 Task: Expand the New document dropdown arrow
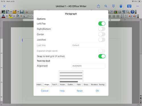tap(11, 12)
